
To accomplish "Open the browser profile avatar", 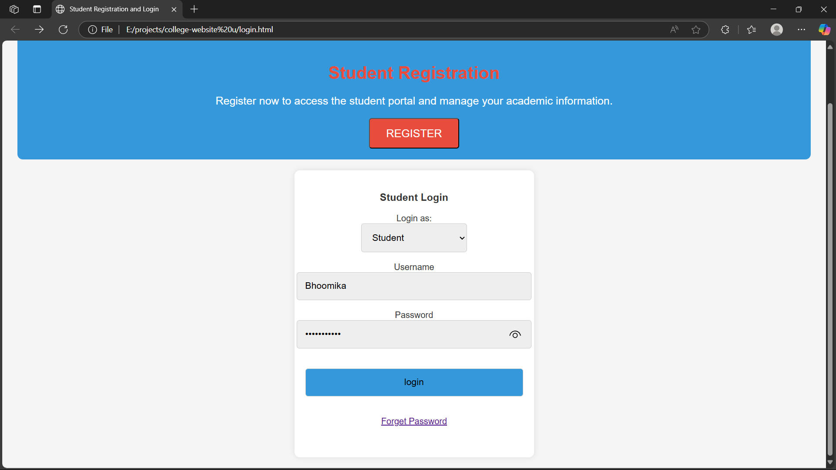I will 776,30.
